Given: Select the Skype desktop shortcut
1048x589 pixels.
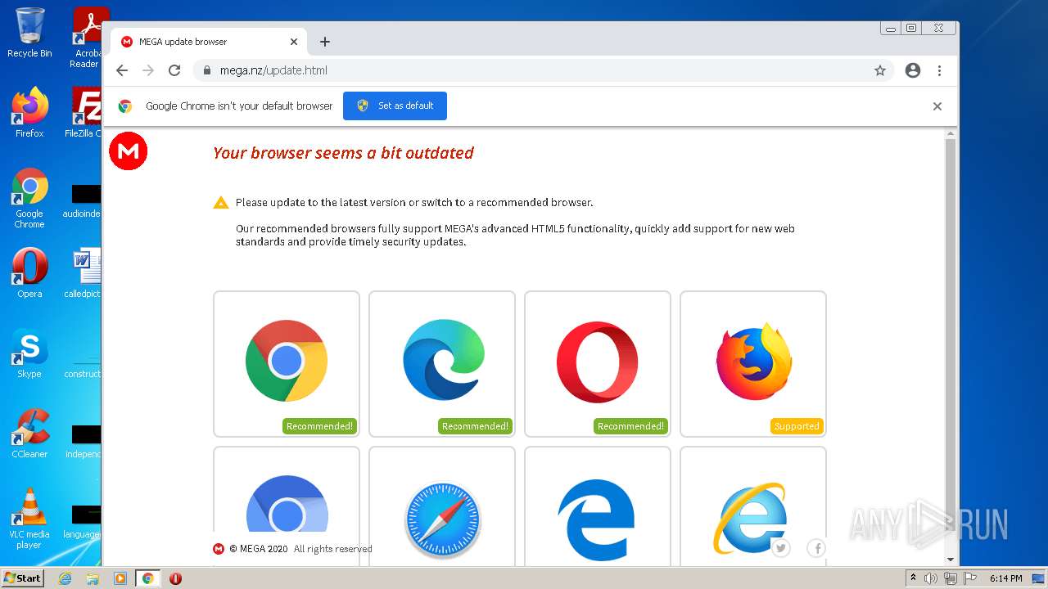Looking at the screenshot, I should [x=29, y=353].
